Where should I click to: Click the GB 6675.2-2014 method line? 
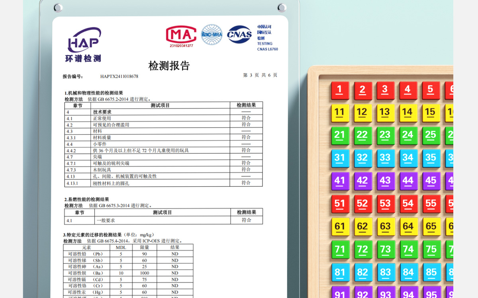tap(108, 99)
